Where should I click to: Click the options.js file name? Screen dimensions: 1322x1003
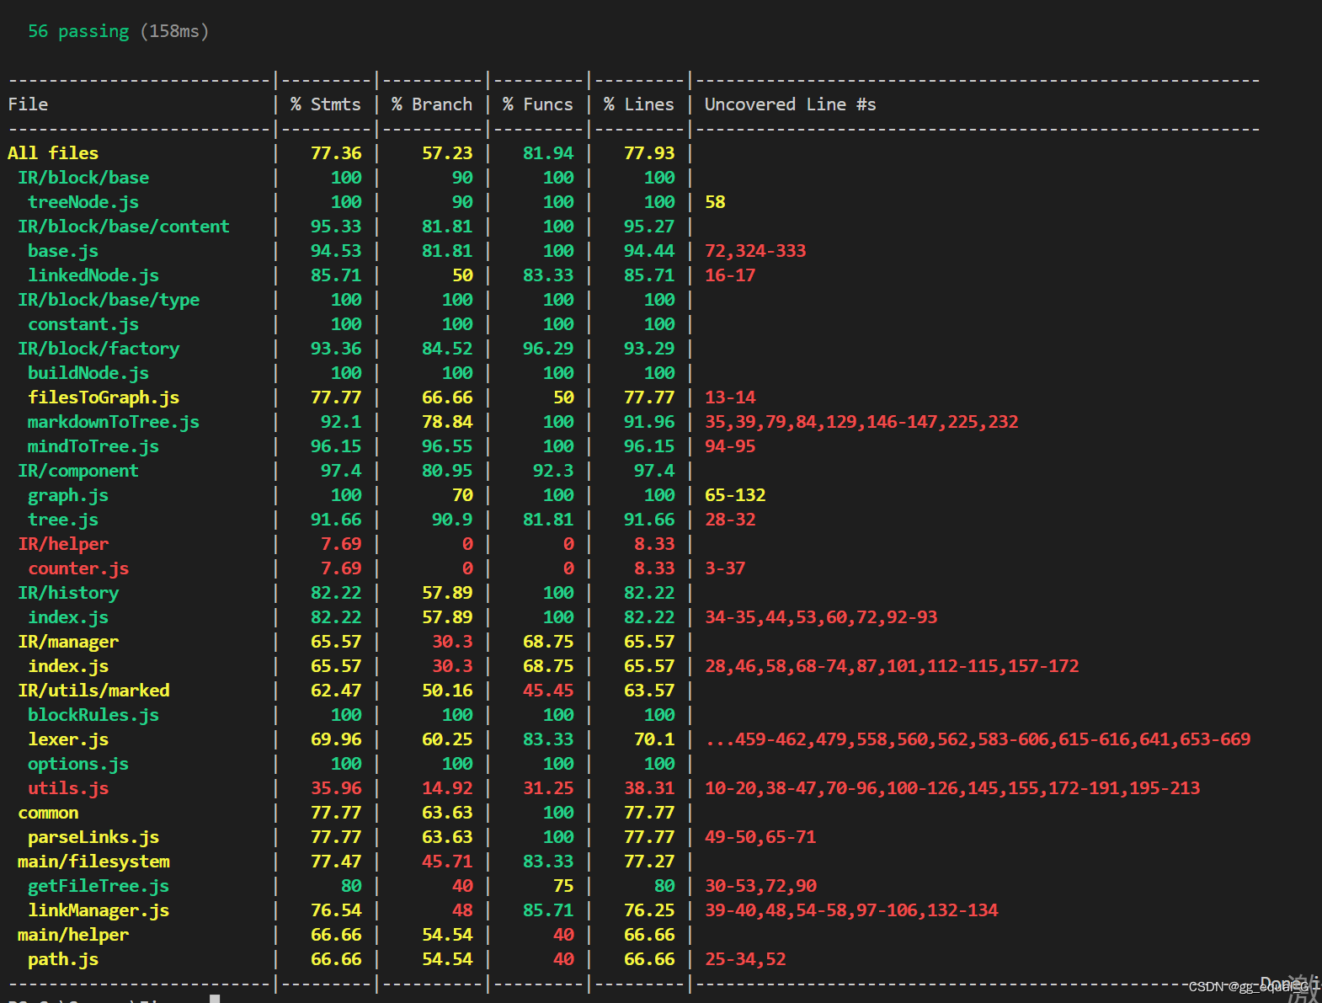[78, 764]
